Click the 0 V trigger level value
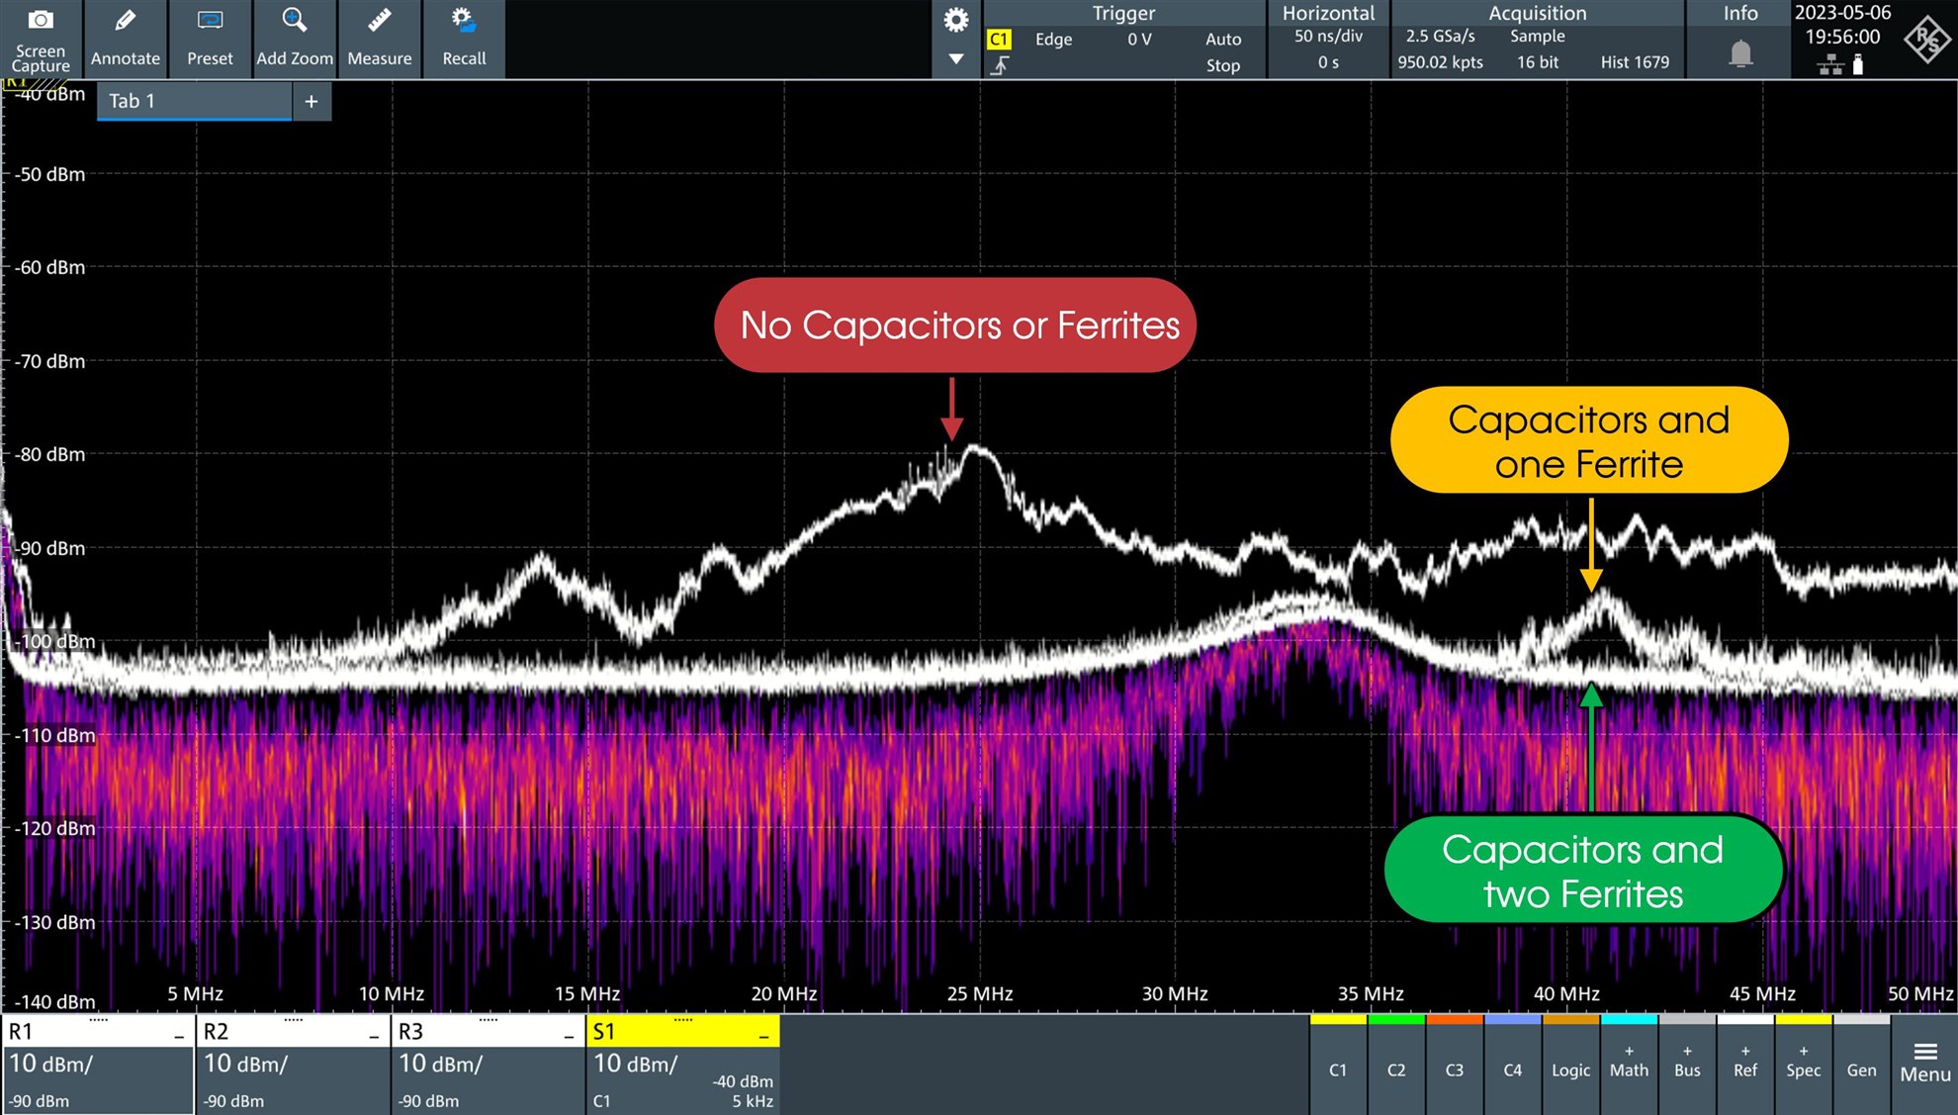The height and width of the screenshot is (1115, 1958). click(x=1139, y=40)
